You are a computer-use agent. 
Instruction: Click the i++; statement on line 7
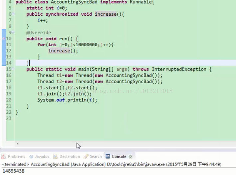[x=43, y=20]
